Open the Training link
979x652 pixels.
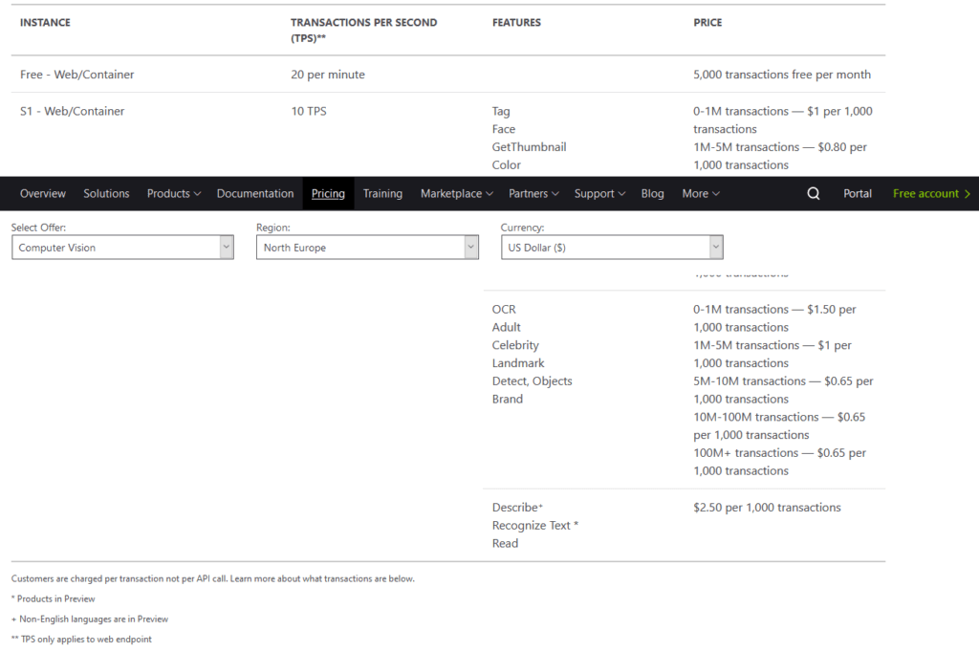tap(382, 193)
